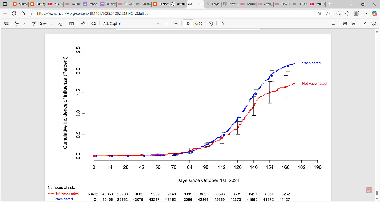Close the active medRxiv PDF tab
The image size is (380, 202).
click(200, 4)
